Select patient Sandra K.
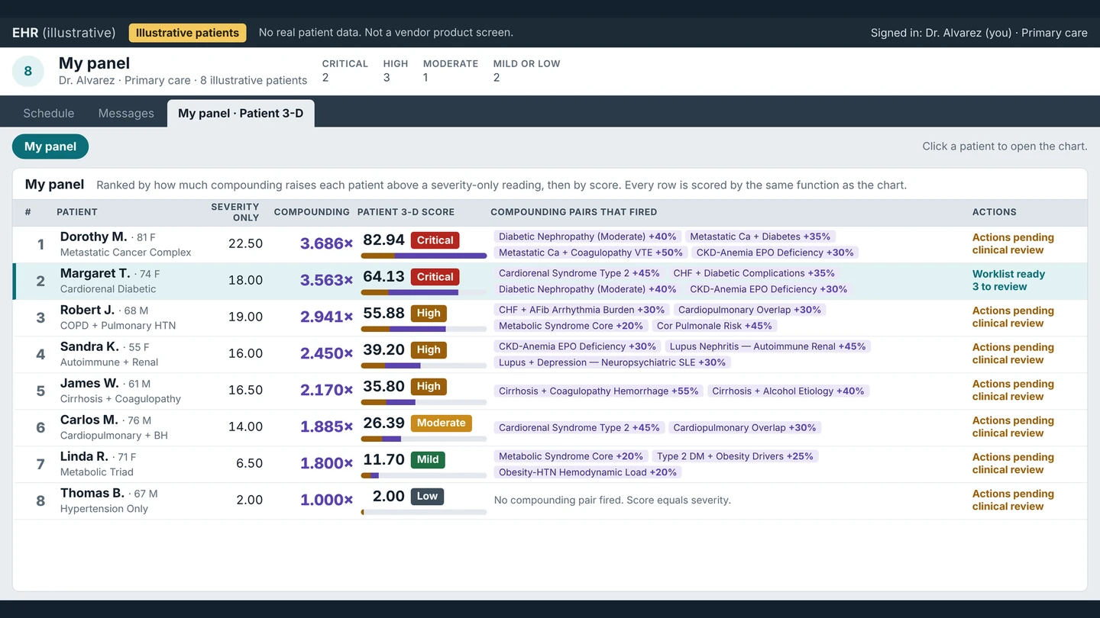This screenshot has height=618, width=1100. pos(550,354)
